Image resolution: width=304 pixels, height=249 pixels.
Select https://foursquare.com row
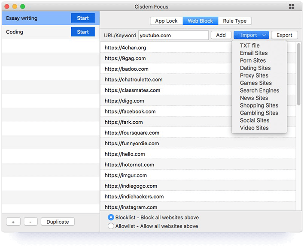198,133
